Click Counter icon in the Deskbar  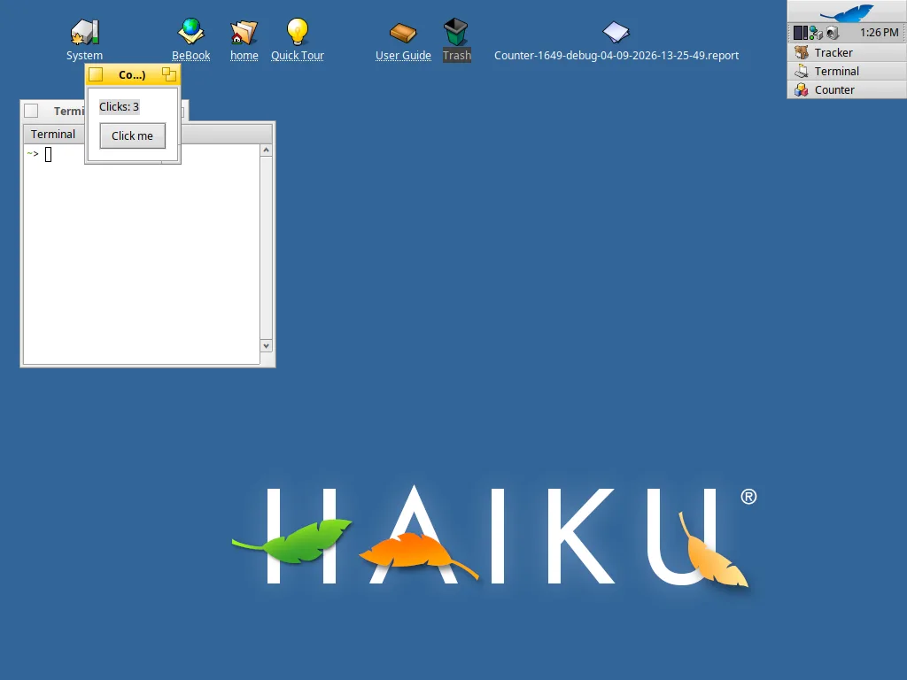pos(801,89)
